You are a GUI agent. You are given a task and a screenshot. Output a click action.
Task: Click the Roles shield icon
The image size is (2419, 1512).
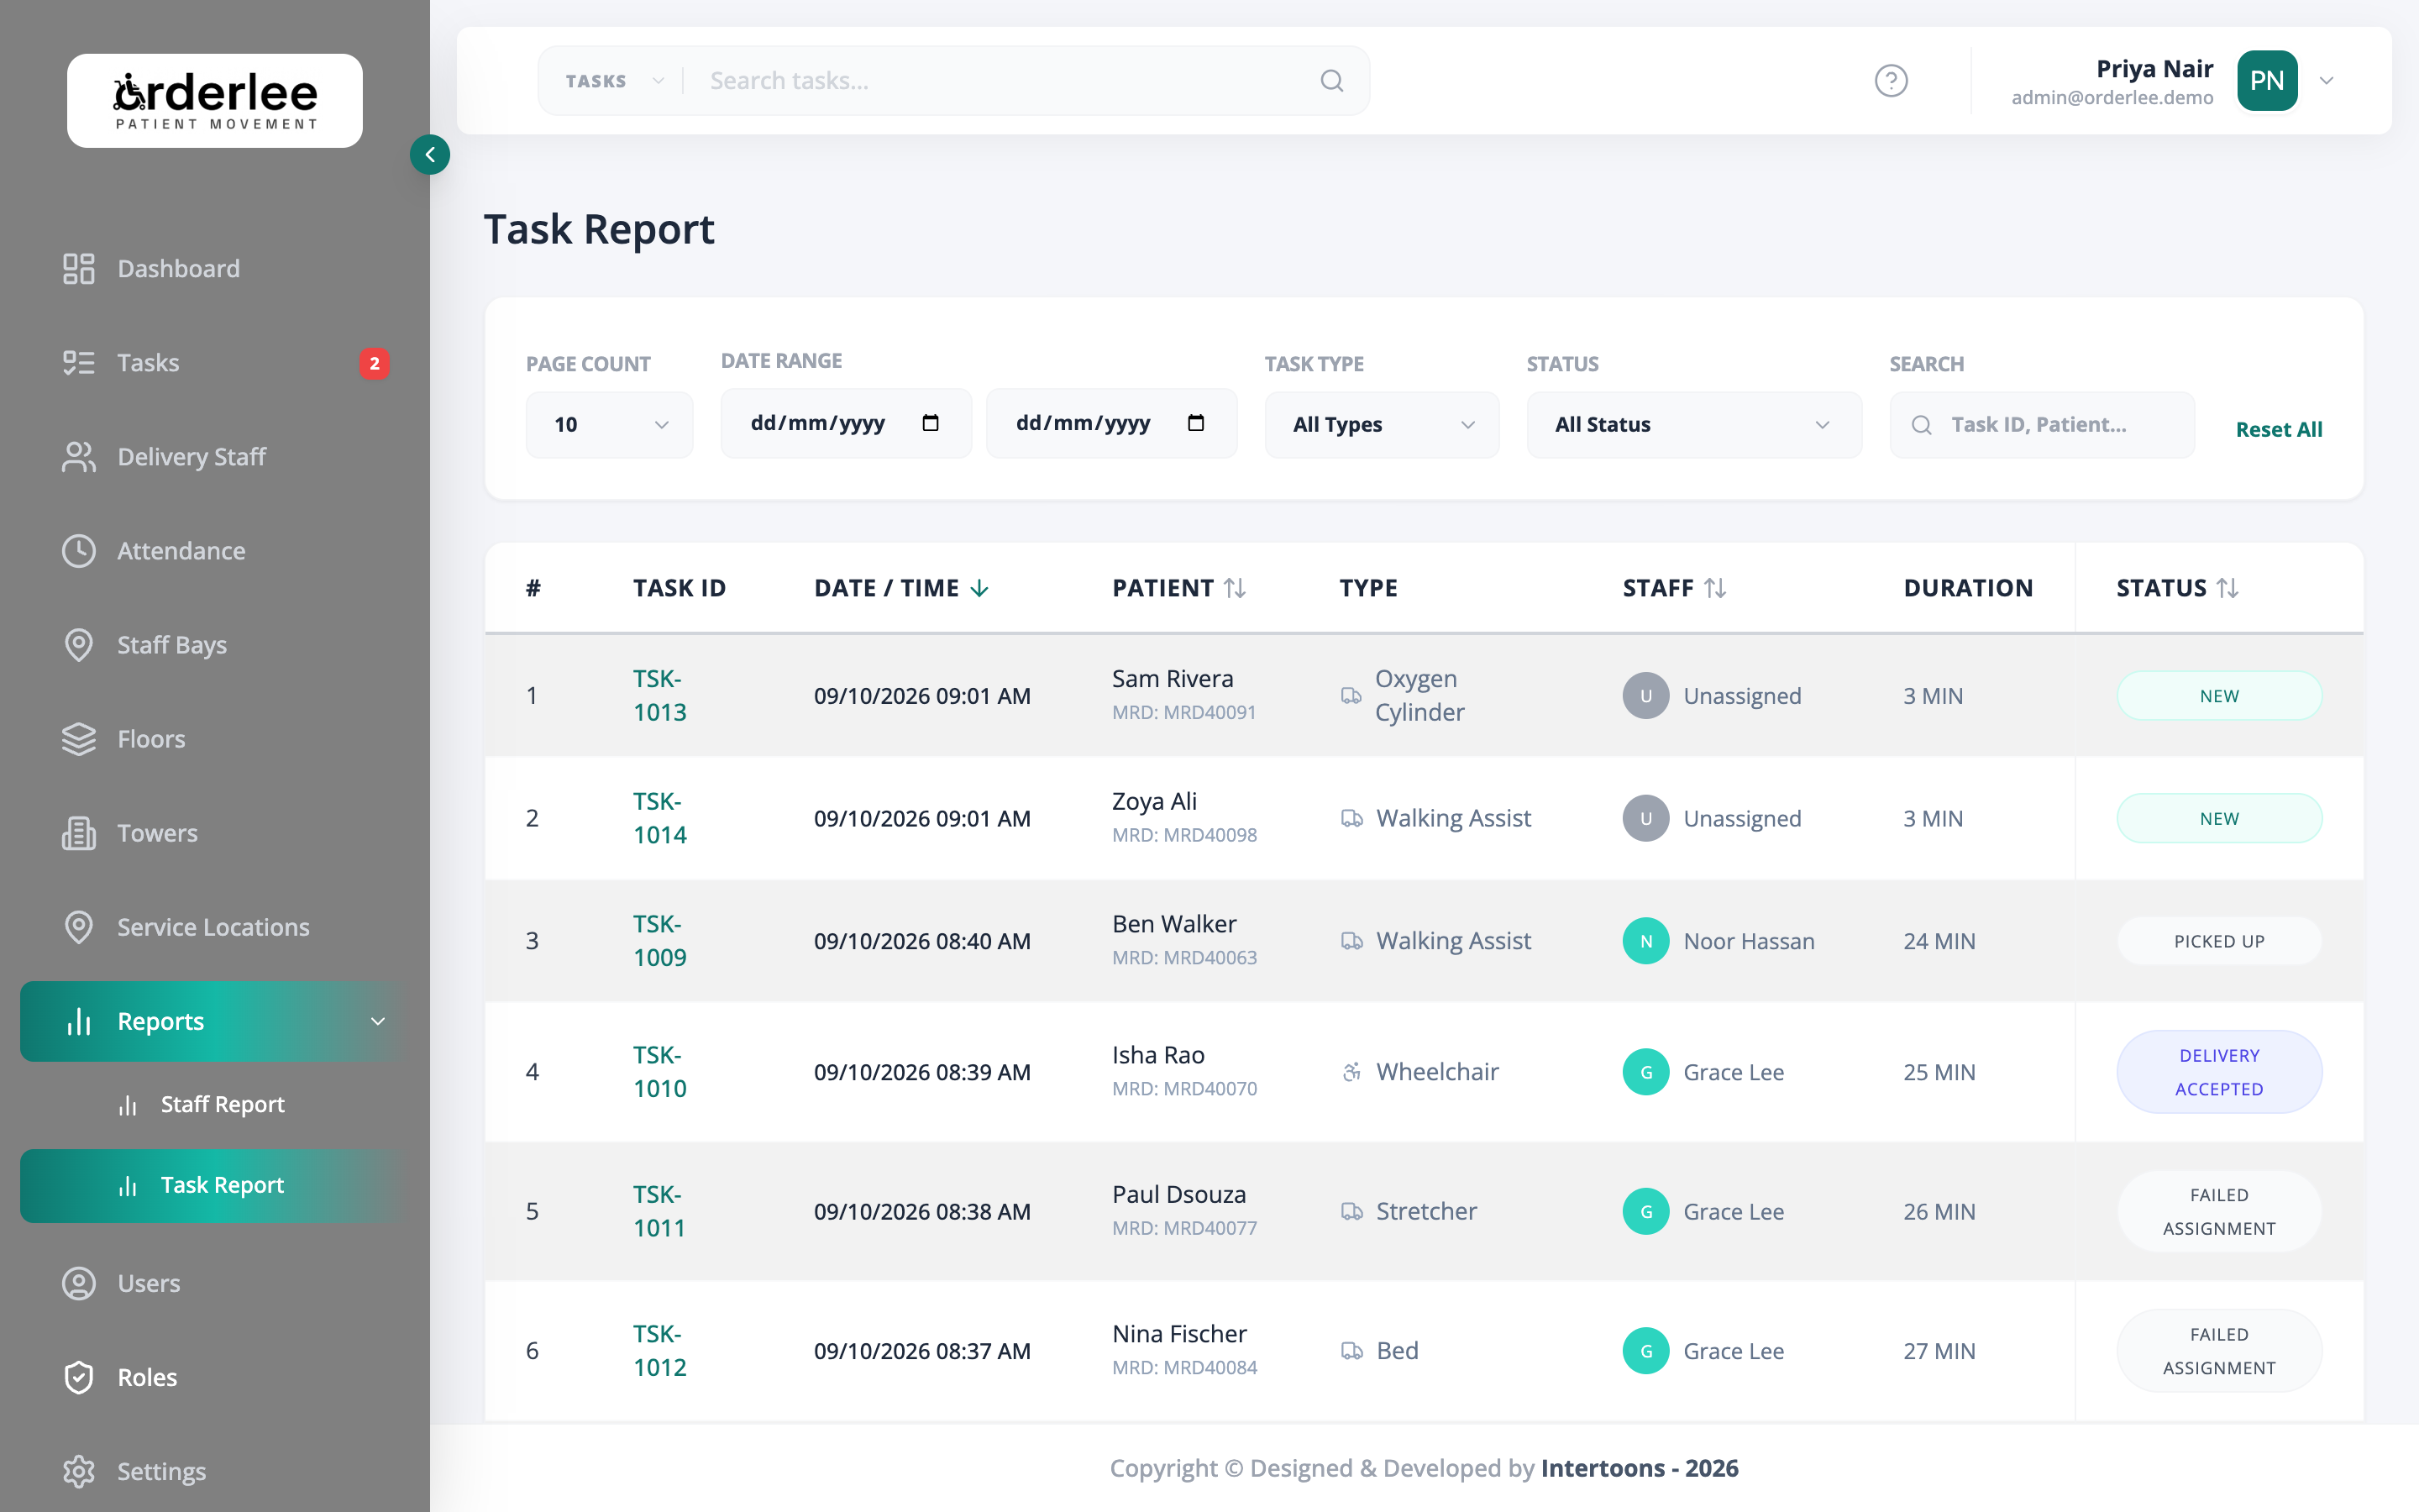(x=78, y=1377)
